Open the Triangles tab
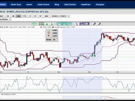The width and height of the screenshot is (135, 101). point(100,4)
